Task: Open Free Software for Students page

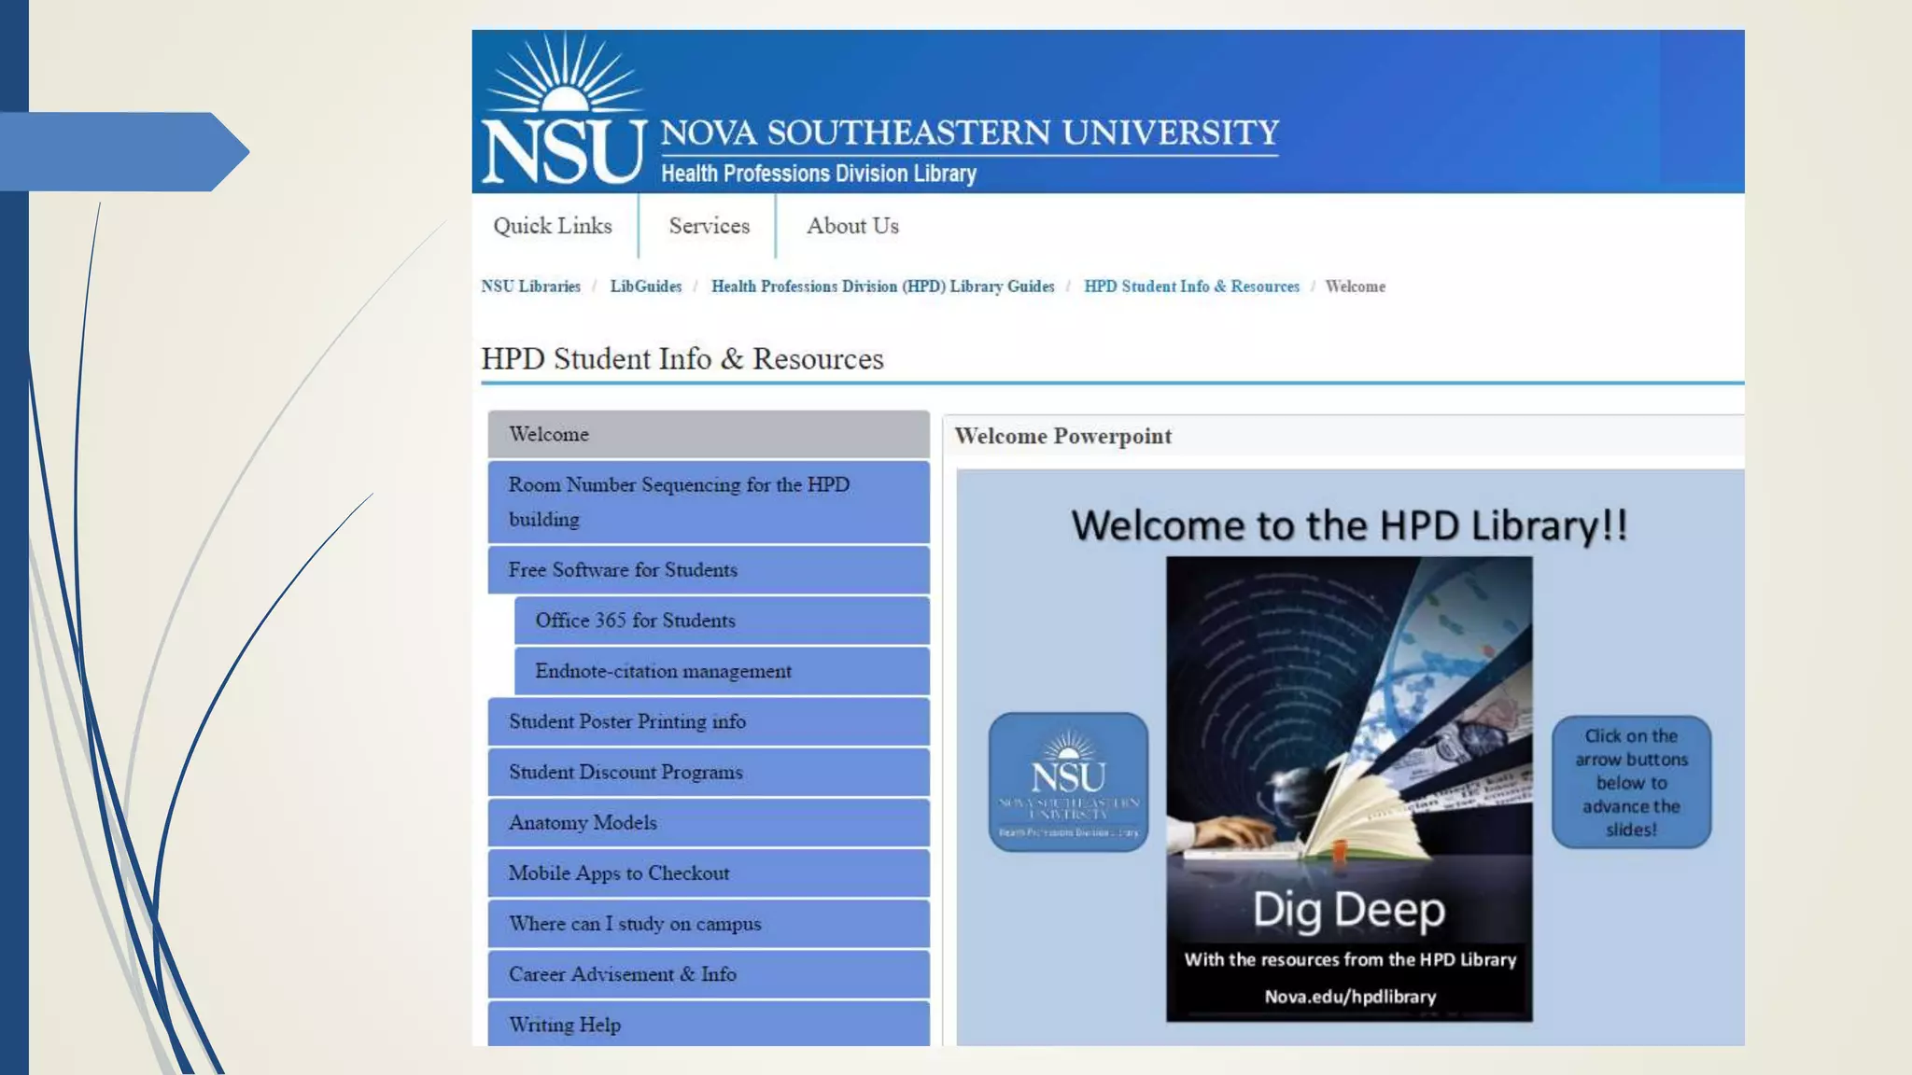Action: coord(708,570)
